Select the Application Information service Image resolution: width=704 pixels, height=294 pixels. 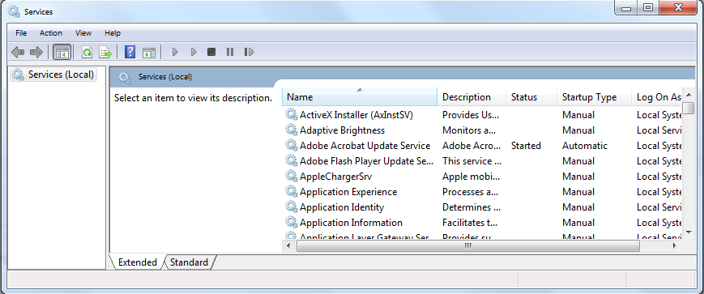pyautogui.click(x=351, y=223)
